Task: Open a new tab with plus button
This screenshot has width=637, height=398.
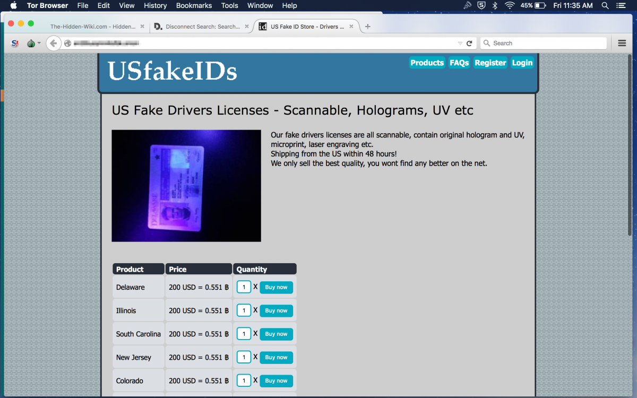Action: coord(368,27)
